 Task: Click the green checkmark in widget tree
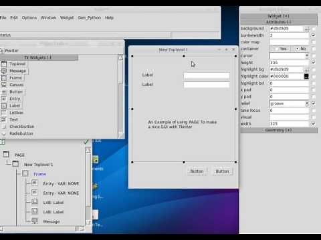86,141
